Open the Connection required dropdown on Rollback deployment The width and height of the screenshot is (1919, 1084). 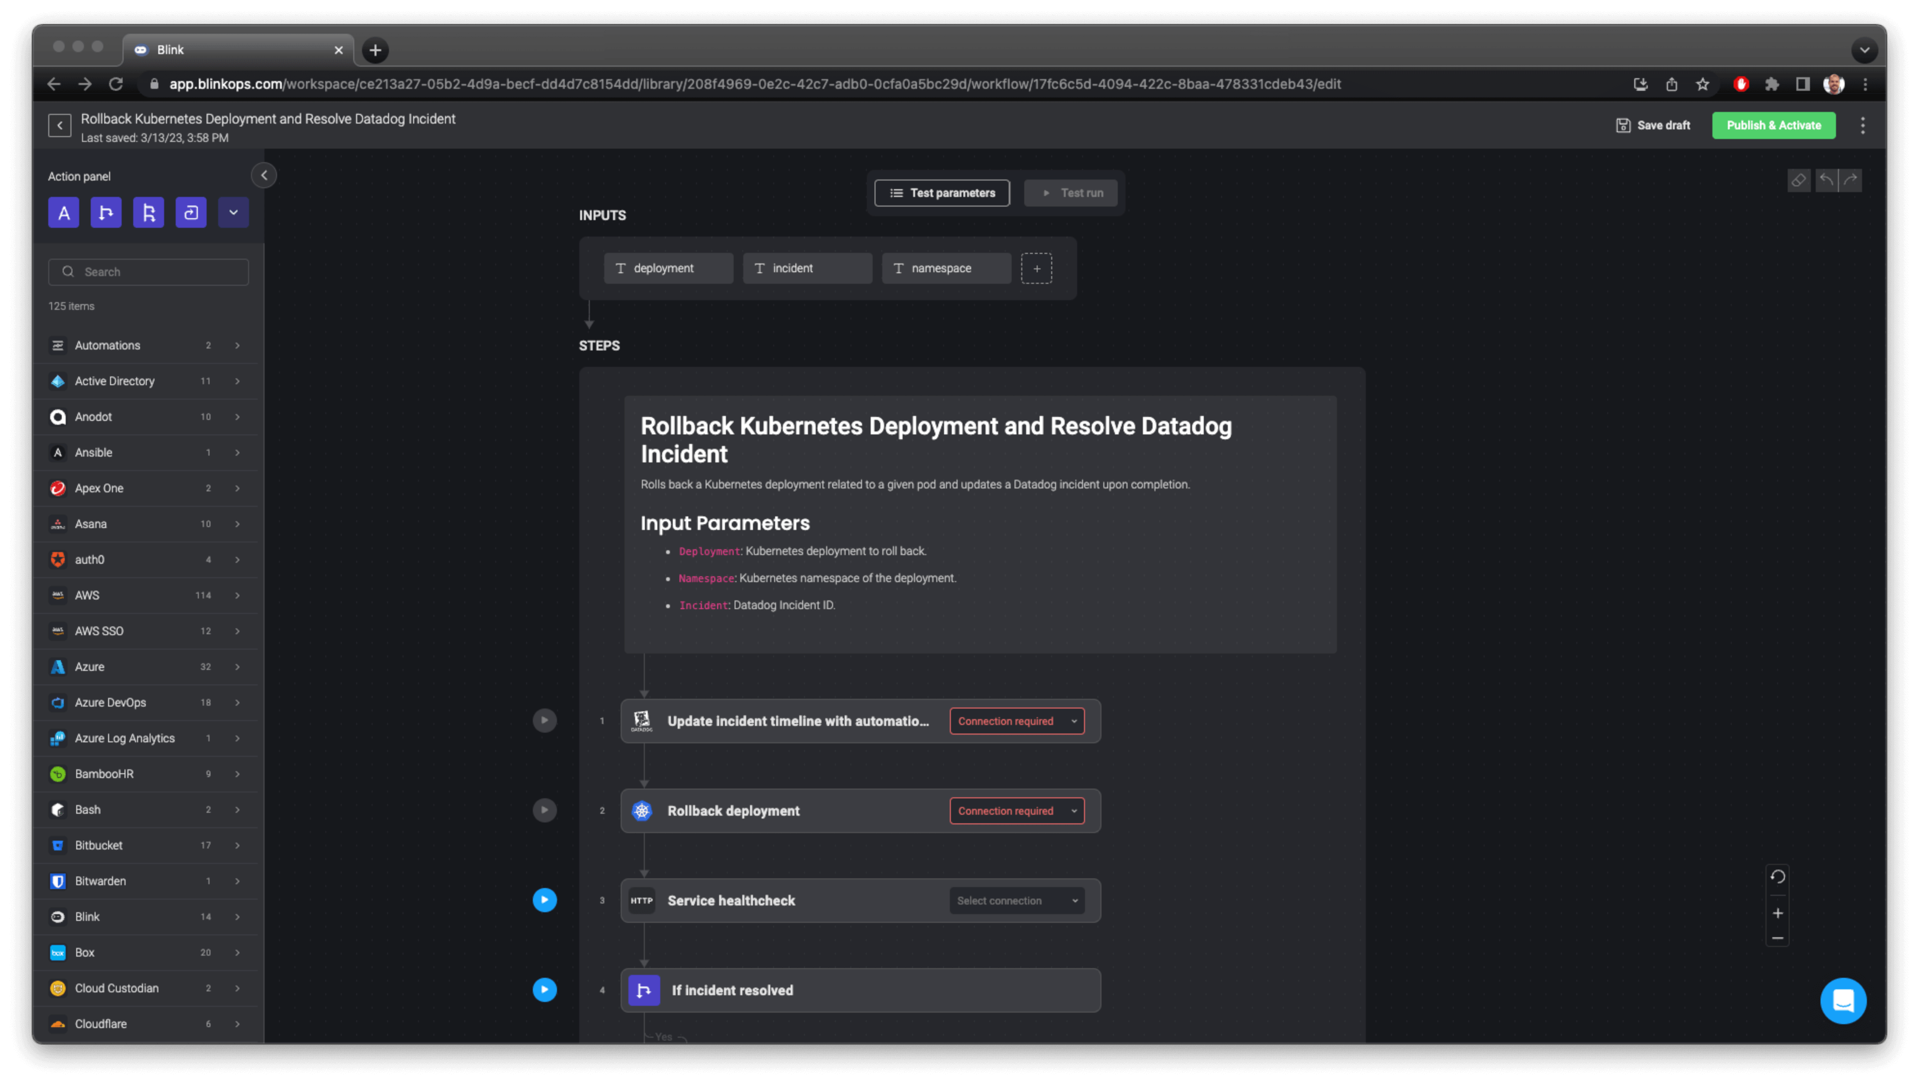point(1016,810)
